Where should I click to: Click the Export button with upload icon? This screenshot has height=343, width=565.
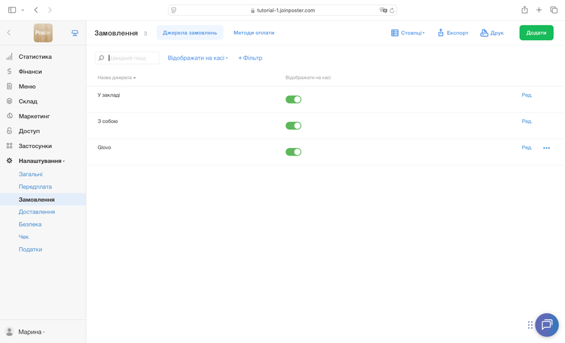[x=453, y=33]
